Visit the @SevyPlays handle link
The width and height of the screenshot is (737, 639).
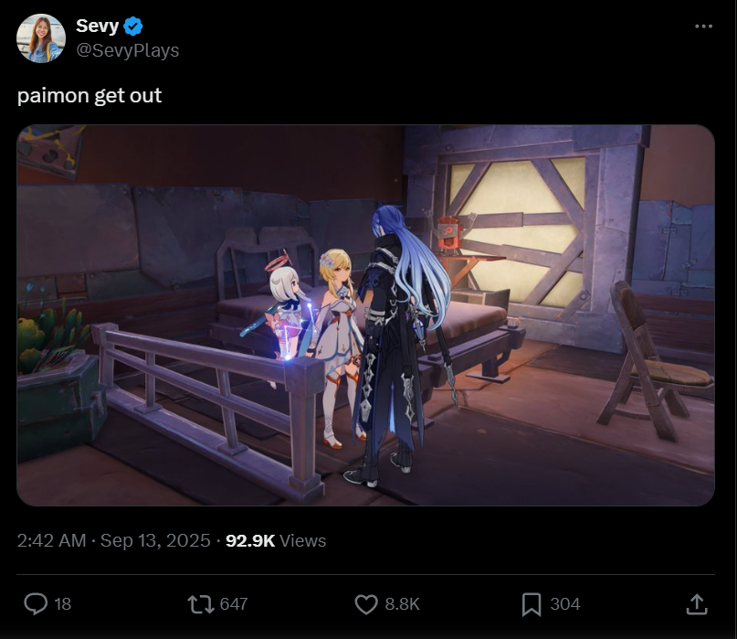coord(127,50)
